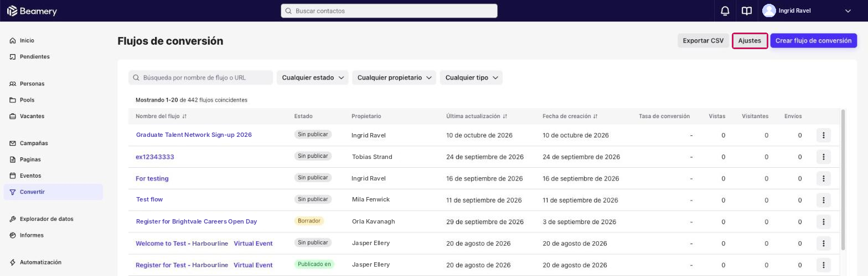Open Ajustes settings button
The width and height of the screenshot is (868, 276).
[x=750, y=41]
